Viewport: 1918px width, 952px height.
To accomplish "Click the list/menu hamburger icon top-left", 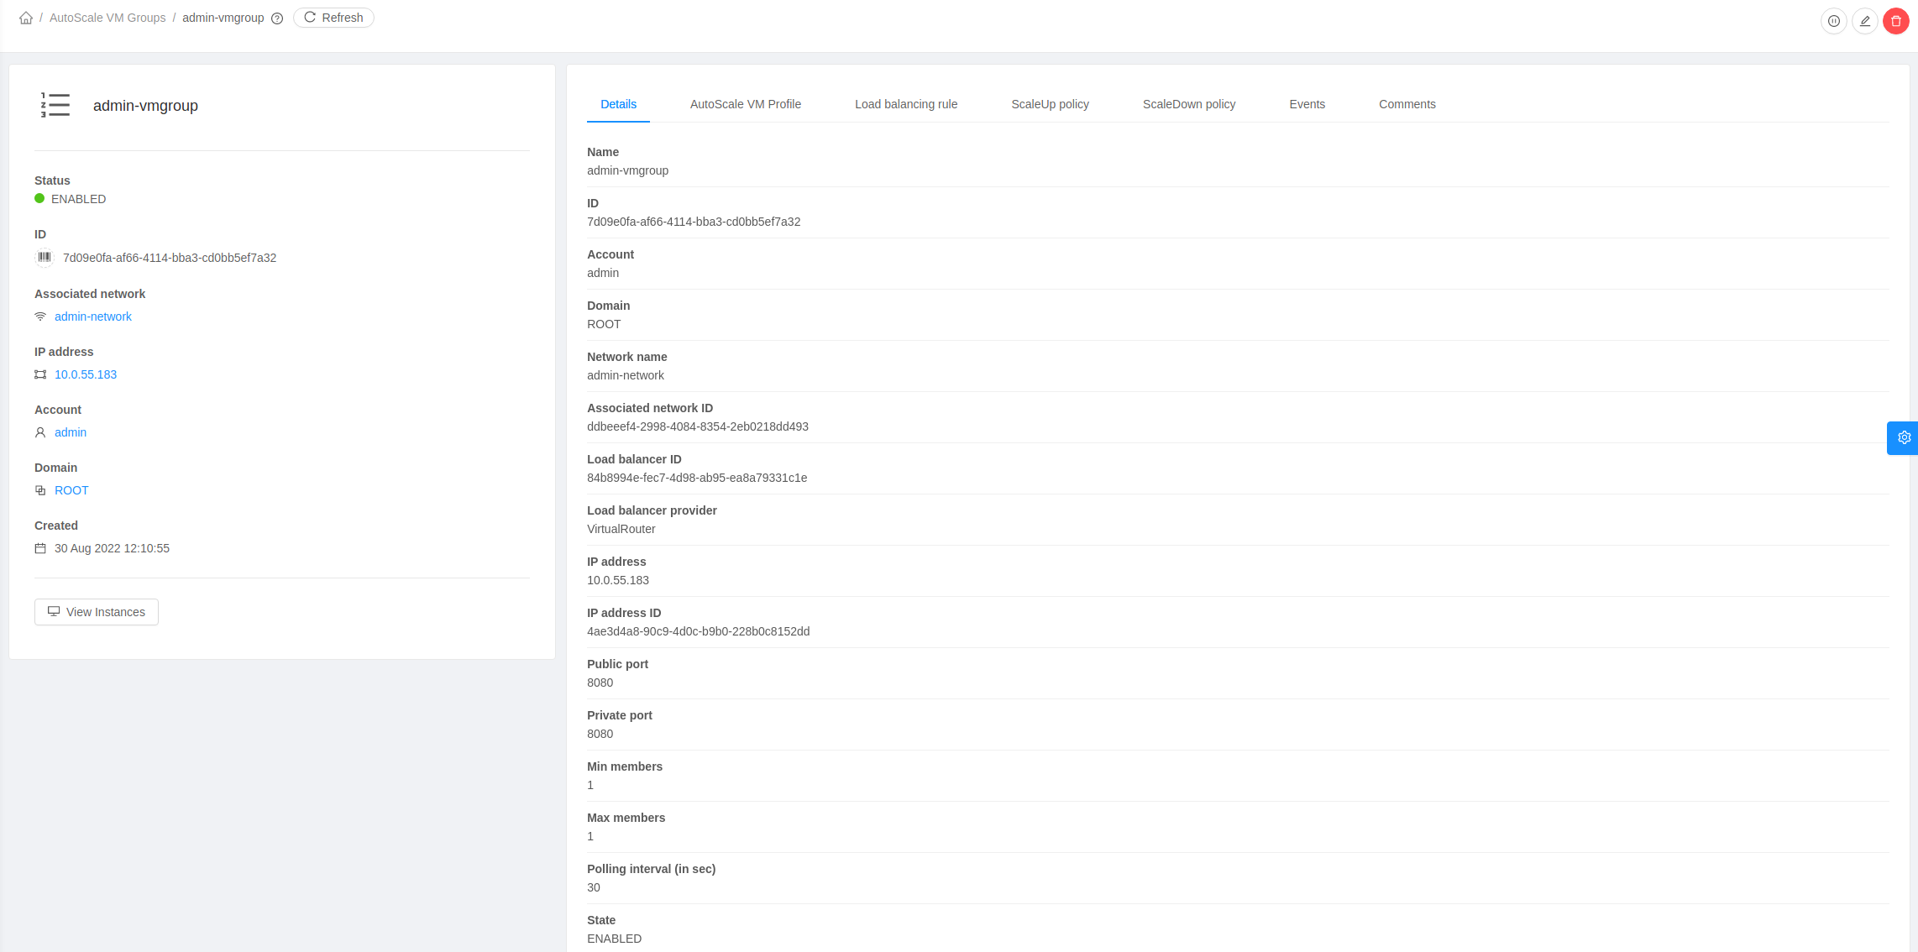I will coord(55,105).
